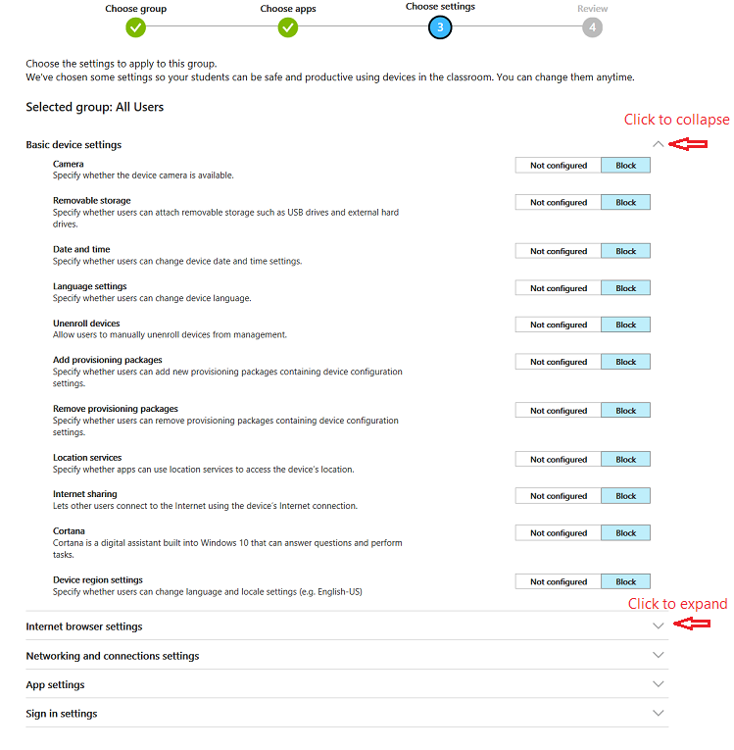
Task: Set Camera to Not configured
Action: (559, 166)
